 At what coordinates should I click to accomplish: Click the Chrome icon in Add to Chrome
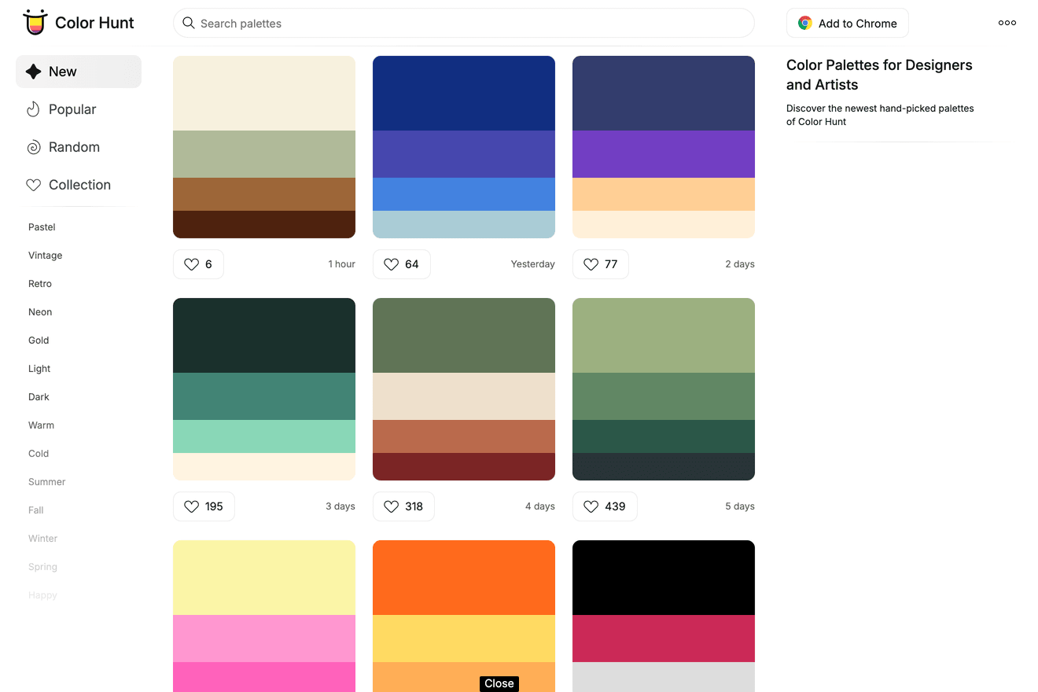[805, 23]
